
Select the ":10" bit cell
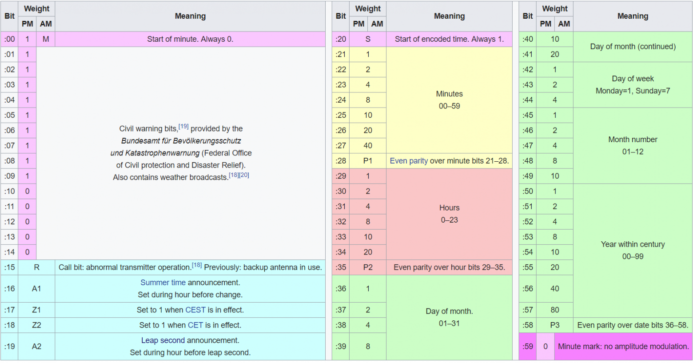pyautogui.click(x=10, y=191)
